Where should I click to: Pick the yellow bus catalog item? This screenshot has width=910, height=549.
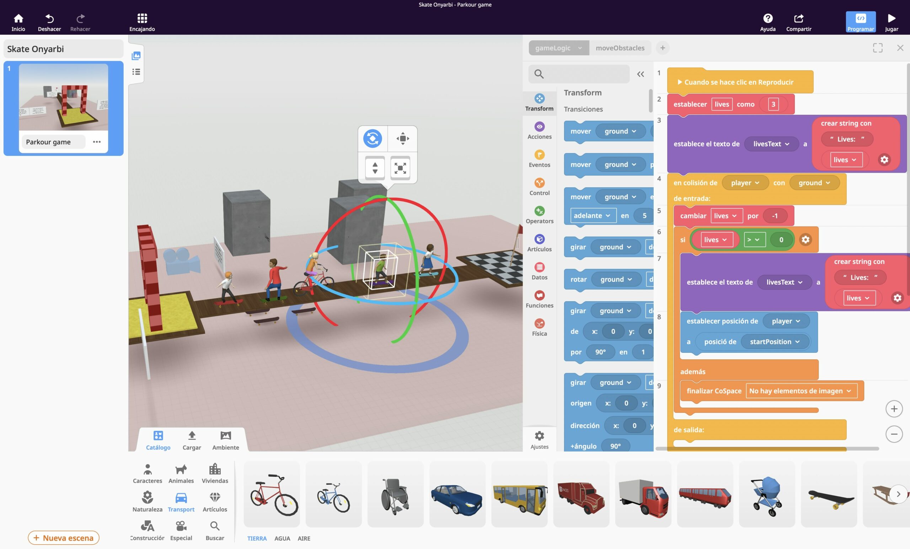click(519, 494)
